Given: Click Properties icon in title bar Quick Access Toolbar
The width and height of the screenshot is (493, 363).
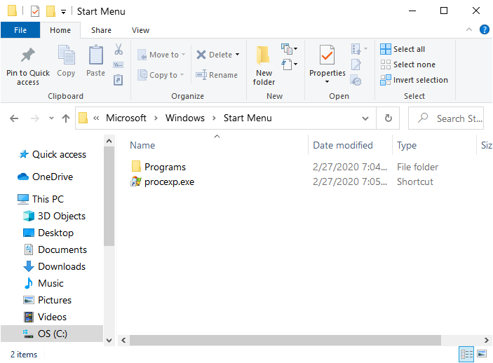Looking at the screenshot, I should point(35,12).
